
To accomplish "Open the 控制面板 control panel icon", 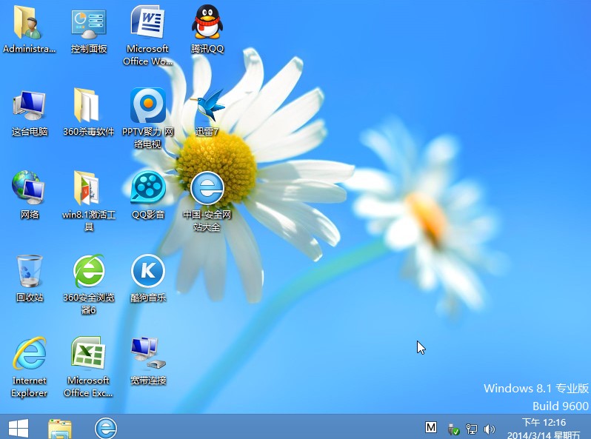I will pyautogui.click(x=89, y=23).
